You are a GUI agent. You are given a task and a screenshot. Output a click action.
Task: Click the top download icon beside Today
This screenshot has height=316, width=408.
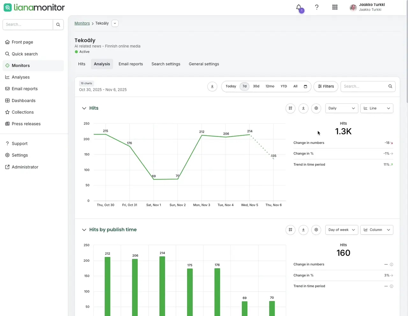[x=212, y=87]
